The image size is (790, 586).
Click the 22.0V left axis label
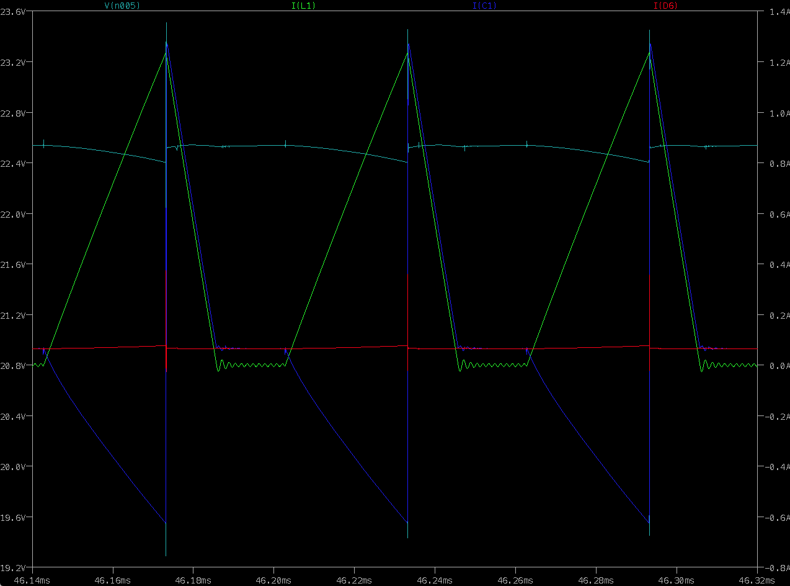[12, 214]
